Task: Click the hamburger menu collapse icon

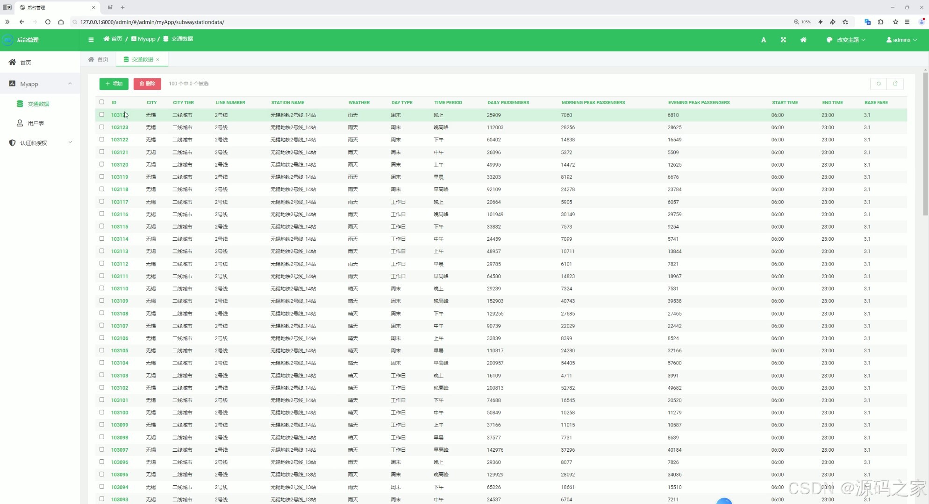Action: pyautogui.click(x=91, y=40)
